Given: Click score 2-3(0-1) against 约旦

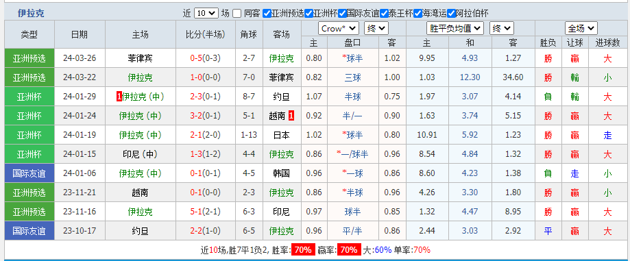Looking at the screenshot, I should [205, 97].
